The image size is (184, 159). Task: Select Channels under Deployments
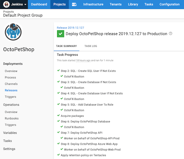tap(11, 84)
